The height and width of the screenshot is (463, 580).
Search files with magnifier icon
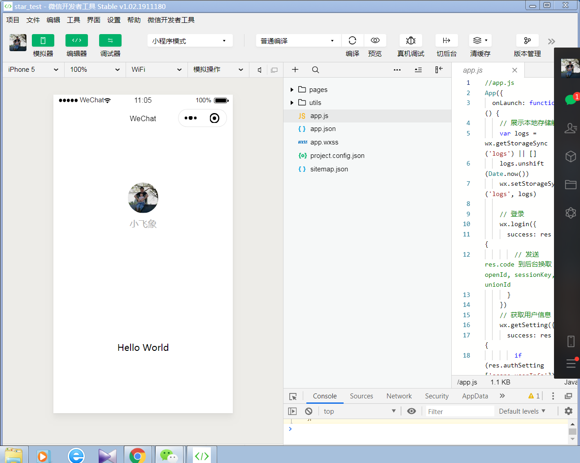pyautogui.click(x=316, y=70)
